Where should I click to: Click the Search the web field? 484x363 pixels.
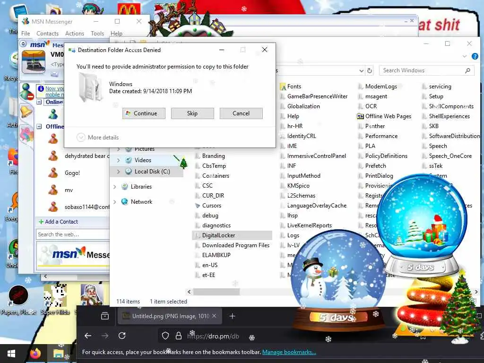pos(73,234)
